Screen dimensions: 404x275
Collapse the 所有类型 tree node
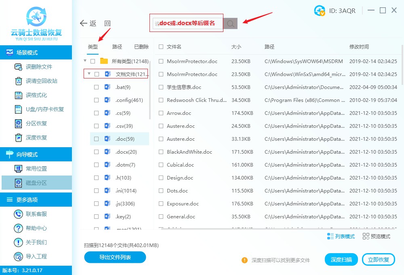pos(85,61)
